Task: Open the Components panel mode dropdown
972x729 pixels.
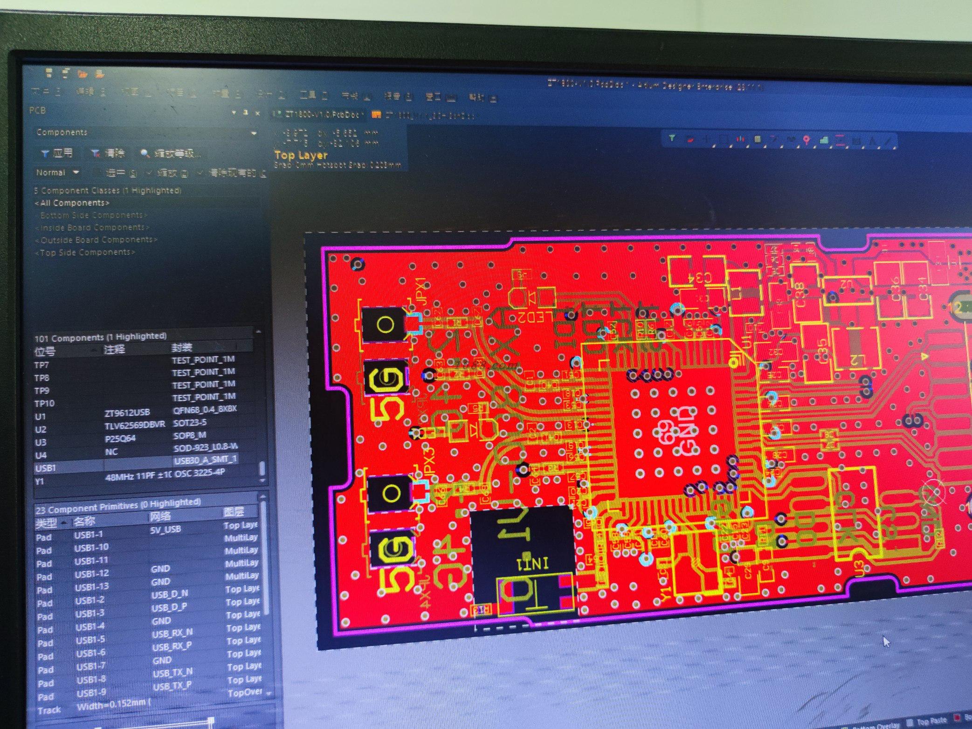Action: [x=254, y=133]
